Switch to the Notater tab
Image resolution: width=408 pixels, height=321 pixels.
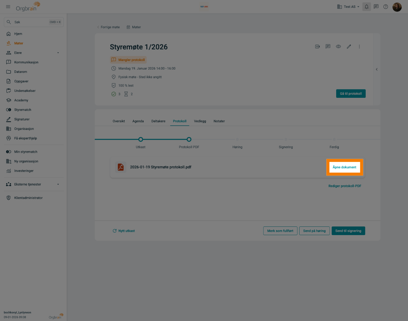click(x=219, y=121)
